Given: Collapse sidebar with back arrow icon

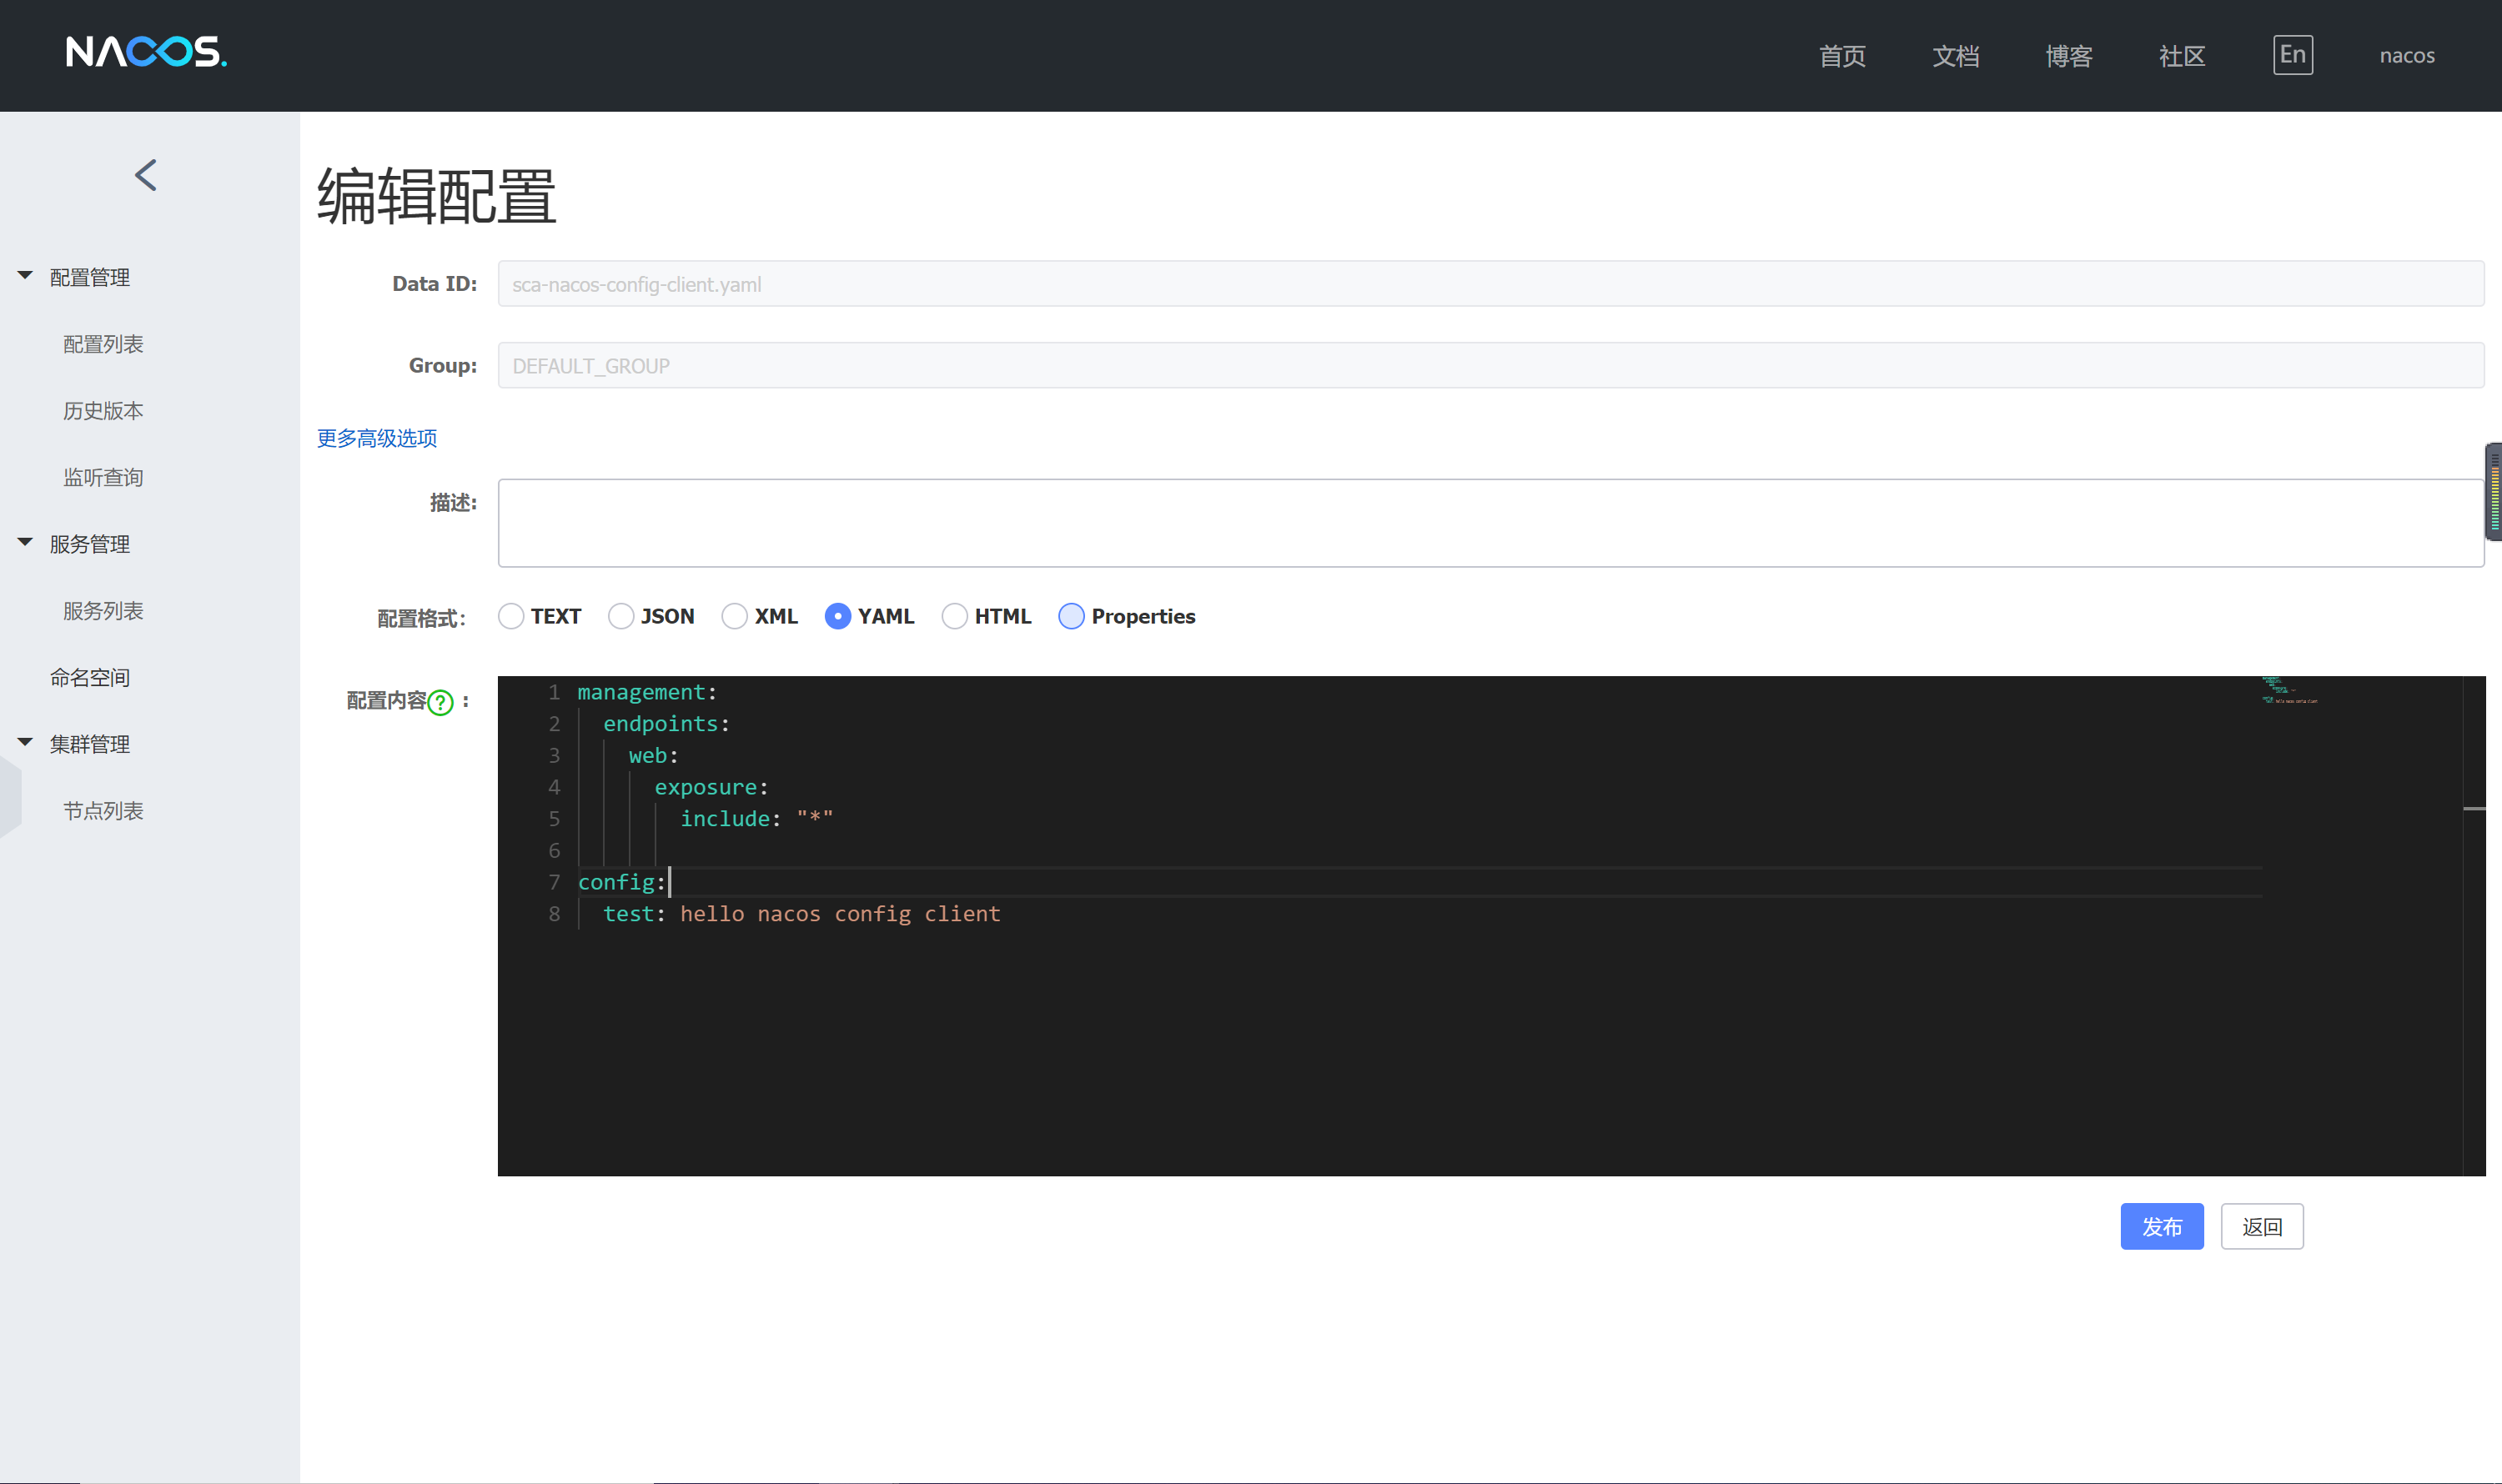Looking at the screenshot, I should (146, 175).
